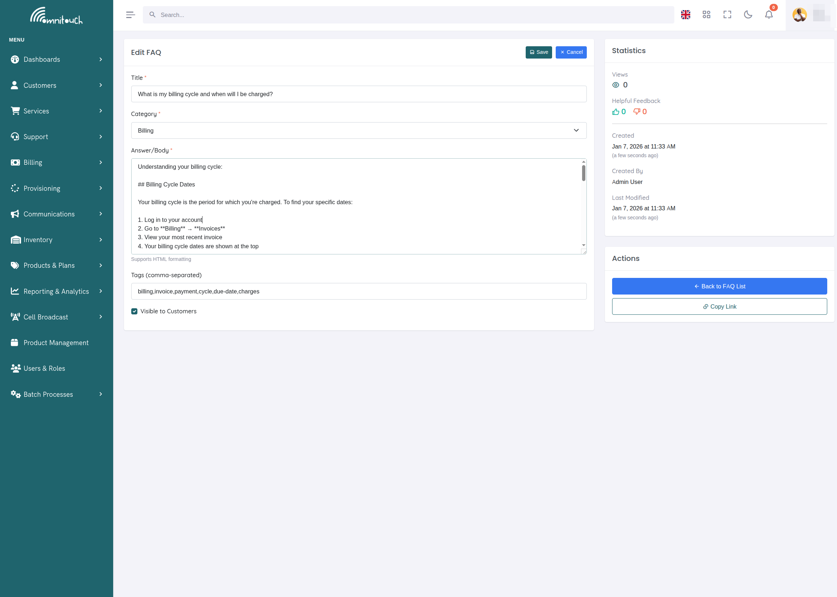837x597 pixels.
Task: Click into the Title input field
Action: point(359,94)
